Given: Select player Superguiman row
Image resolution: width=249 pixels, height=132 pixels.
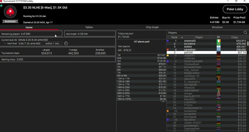Looking at the screenshot, I should 207,128.
